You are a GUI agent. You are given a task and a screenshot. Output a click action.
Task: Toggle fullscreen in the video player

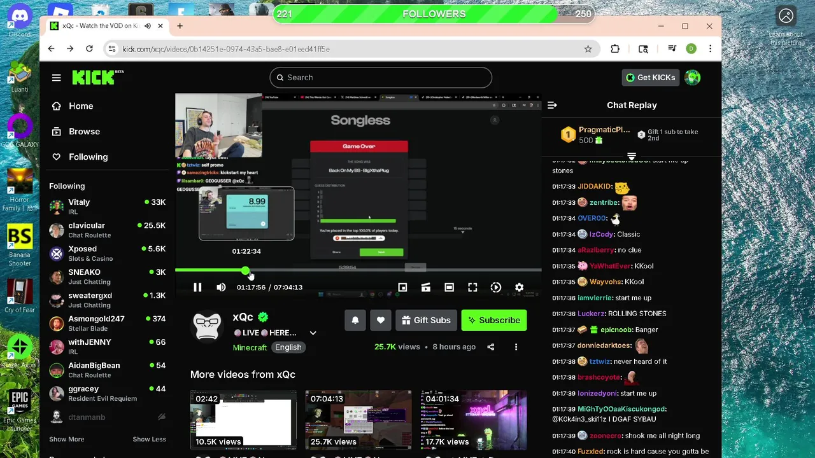[x=472, y=288]
